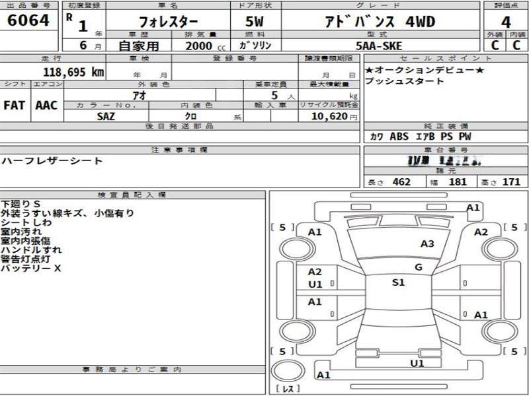
Task: Select the レス spare tire label
Action: [288, 389]
